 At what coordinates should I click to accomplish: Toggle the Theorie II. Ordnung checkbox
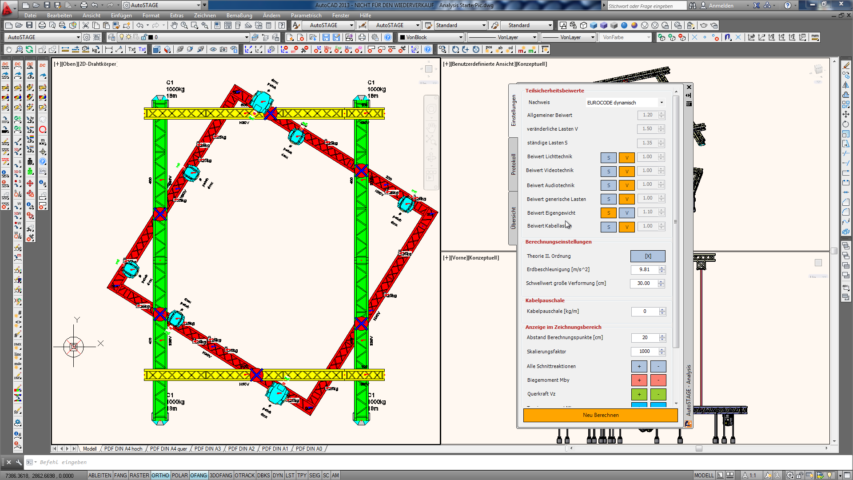(x=647, y=256)
